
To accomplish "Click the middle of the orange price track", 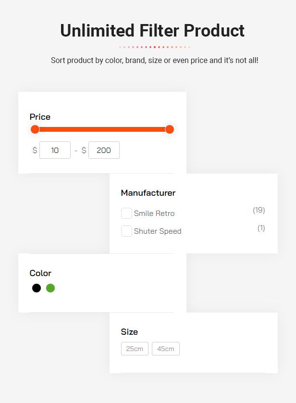I will [102, 129].
